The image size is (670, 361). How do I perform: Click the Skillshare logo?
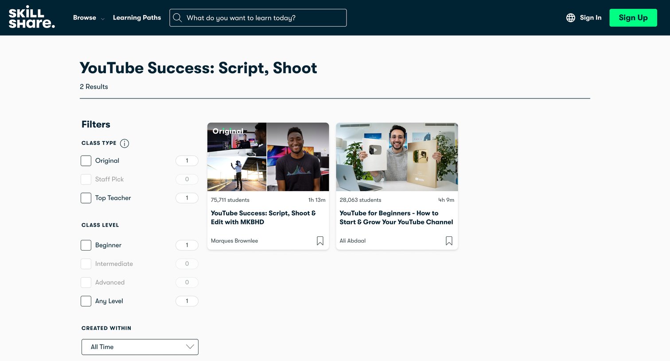pos(32,17)
